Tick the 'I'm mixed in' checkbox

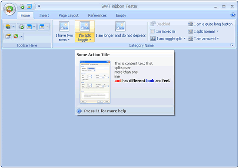click(152, 31)
